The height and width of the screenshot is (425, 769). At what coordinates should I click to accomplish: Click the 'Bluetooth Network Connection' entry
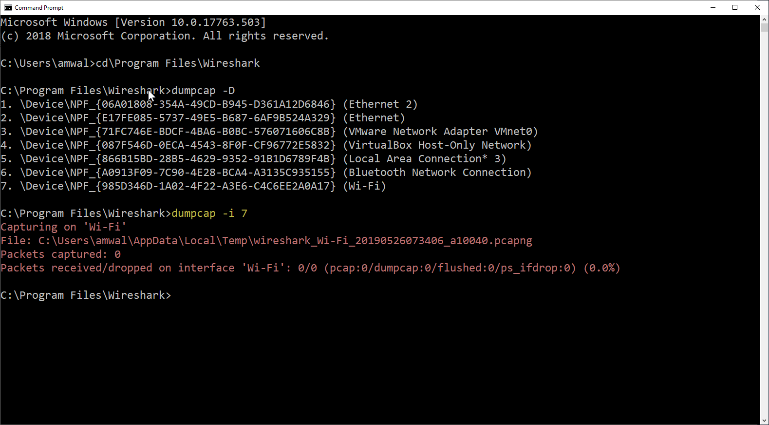click(x=437, y=173)
